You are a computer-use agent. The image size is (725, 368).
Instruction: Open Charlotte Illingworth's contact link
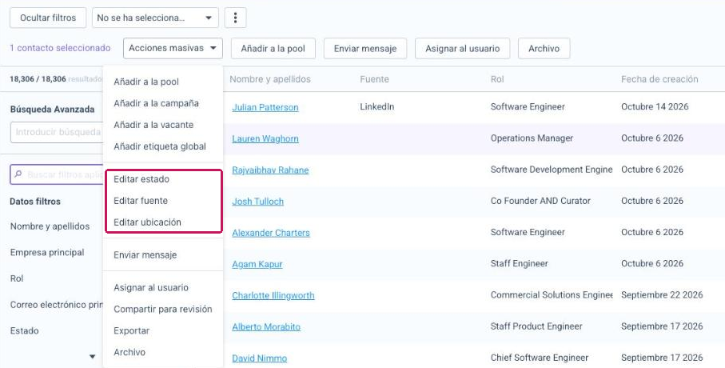click(x=273, y=295)
